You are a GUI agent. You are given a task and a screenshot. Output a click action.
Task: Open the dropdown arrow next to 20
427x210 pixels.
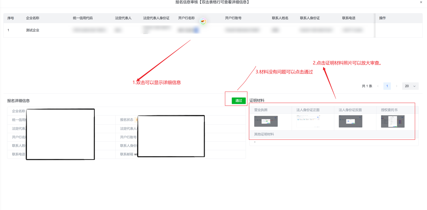(x=415, y=86)
